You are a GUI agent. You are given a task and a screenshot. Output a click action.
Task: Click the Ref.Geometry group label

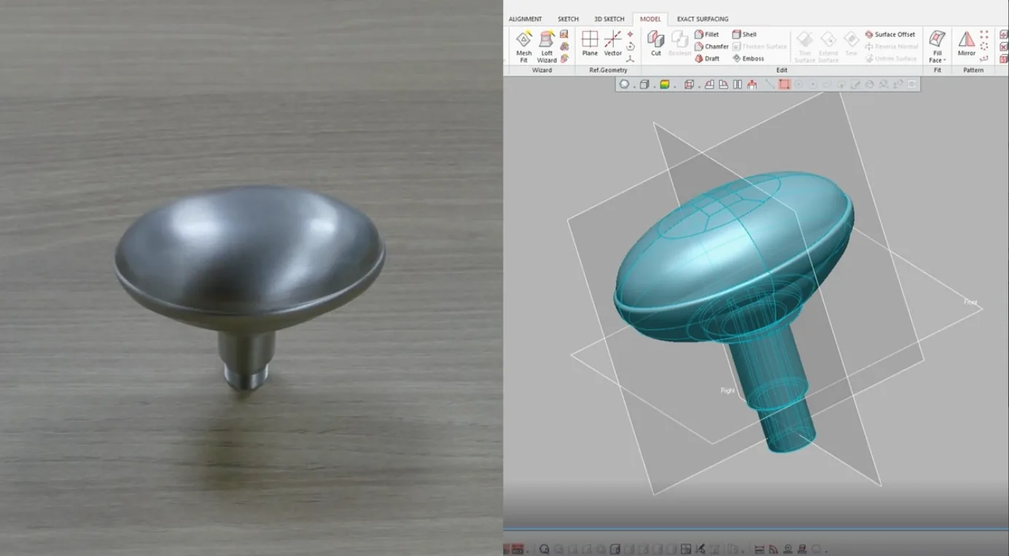pyautogui.click(x=608, y=70)
